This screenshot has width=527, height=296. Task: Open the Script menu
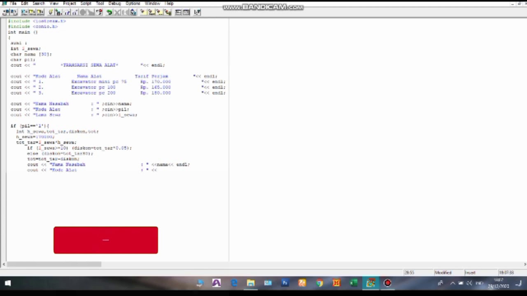coord(86,3)
